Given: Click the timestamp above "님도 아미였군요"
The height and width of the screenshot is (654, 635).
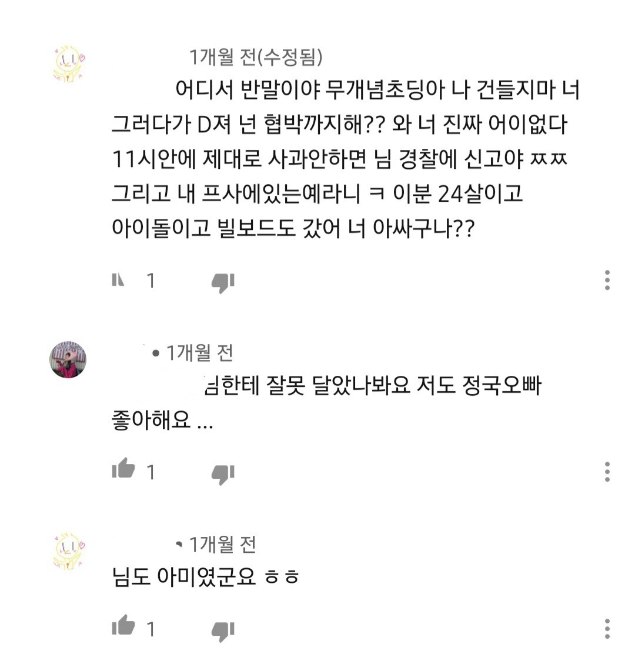Looking at the screenshot, I should coord(222,545).
